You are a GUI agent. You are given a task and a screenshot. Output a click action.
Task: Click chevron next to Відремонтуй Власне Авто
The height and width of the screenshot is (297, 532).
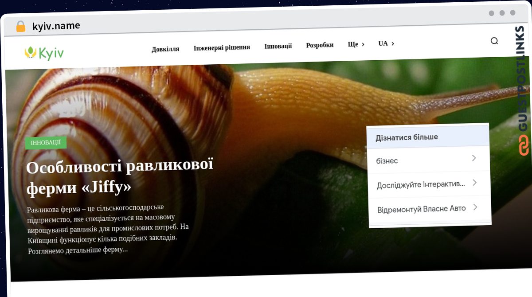click(x=476, y=207)
